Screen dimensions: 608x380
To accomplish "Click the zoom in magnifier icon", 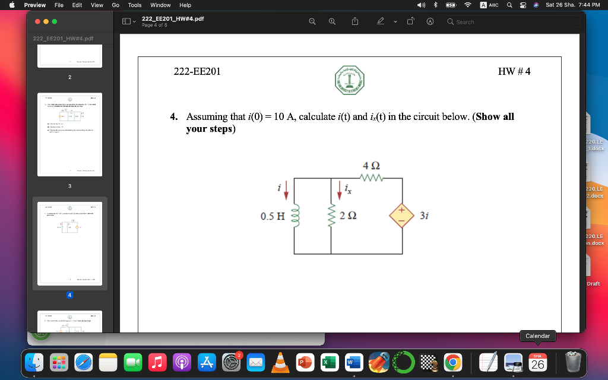I will (x=332, y=21).
